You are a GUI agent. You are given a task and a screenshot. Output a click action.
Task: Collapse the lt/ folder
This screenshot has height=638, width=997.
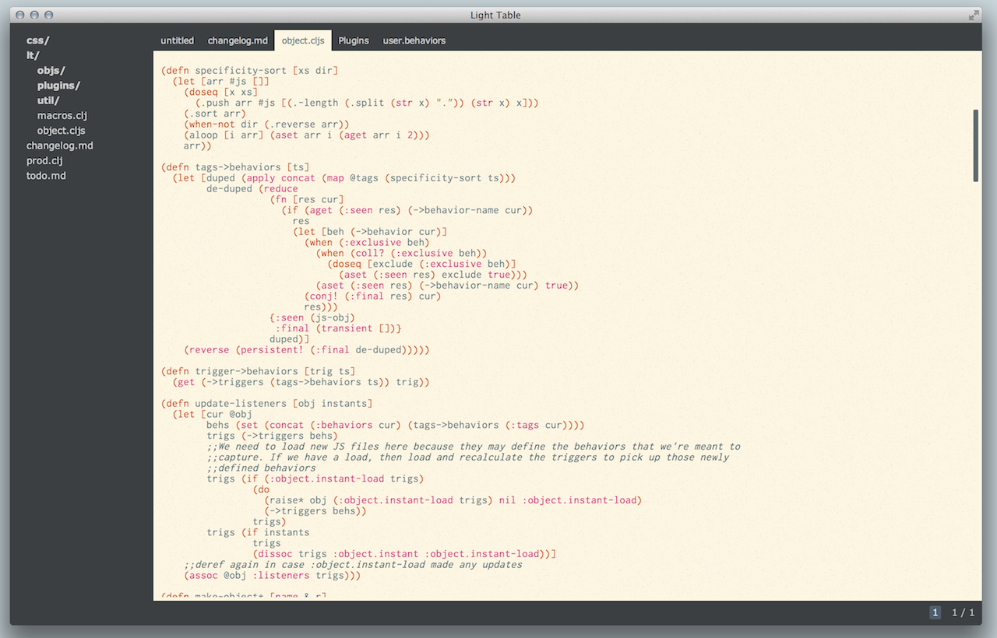click(33, 55)
